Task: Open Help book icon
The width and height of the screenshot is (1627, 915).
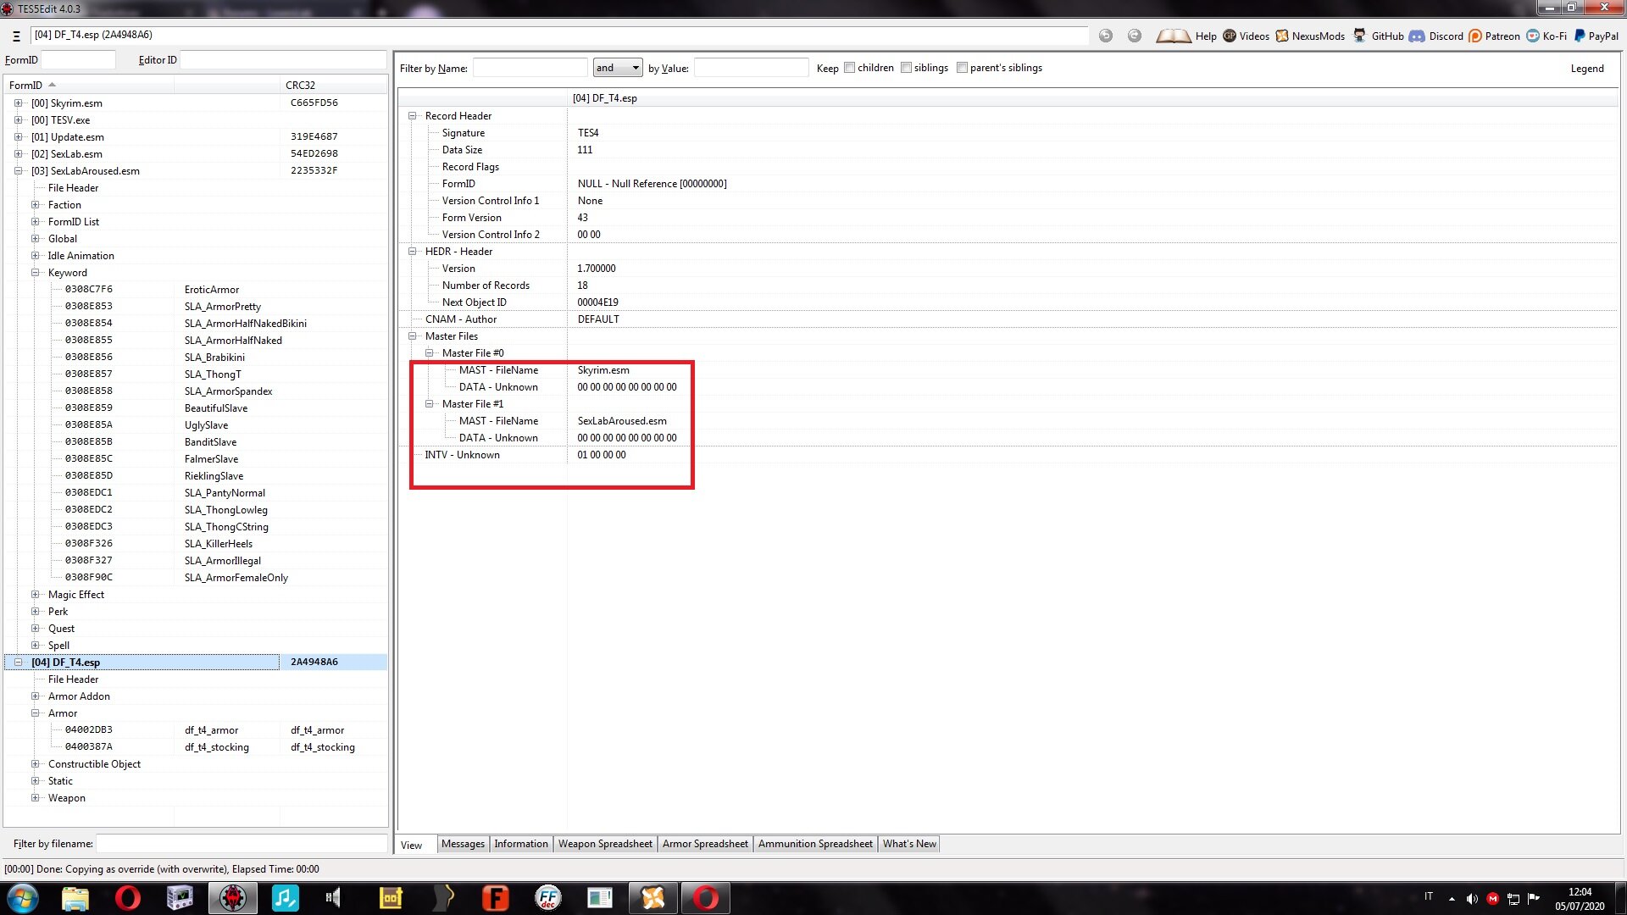Action: (x=1173, y=36)
